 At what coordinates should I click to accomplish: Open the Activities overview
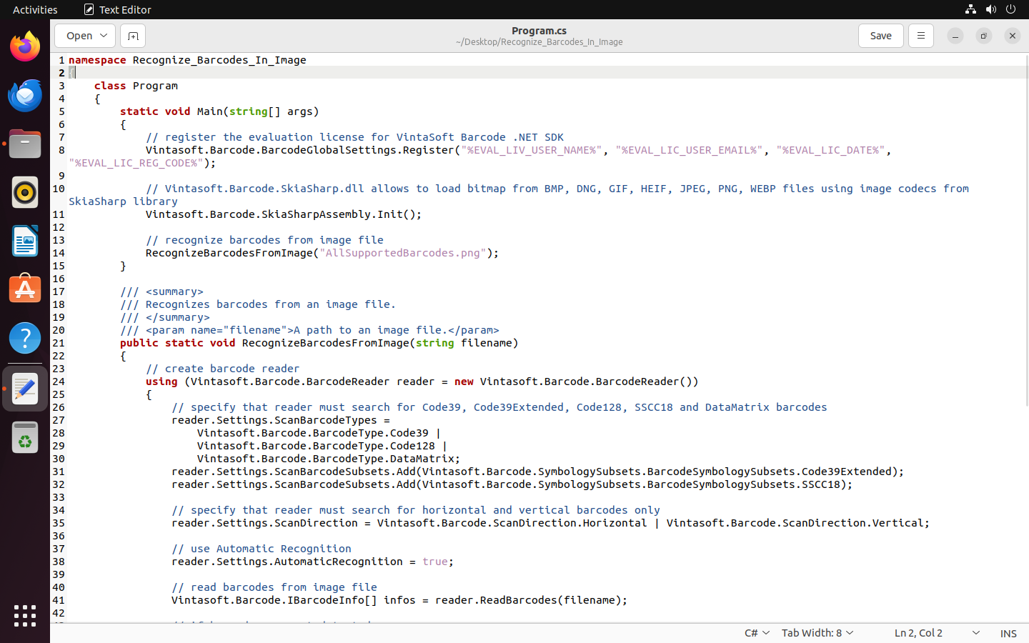(x=35, y=9)
